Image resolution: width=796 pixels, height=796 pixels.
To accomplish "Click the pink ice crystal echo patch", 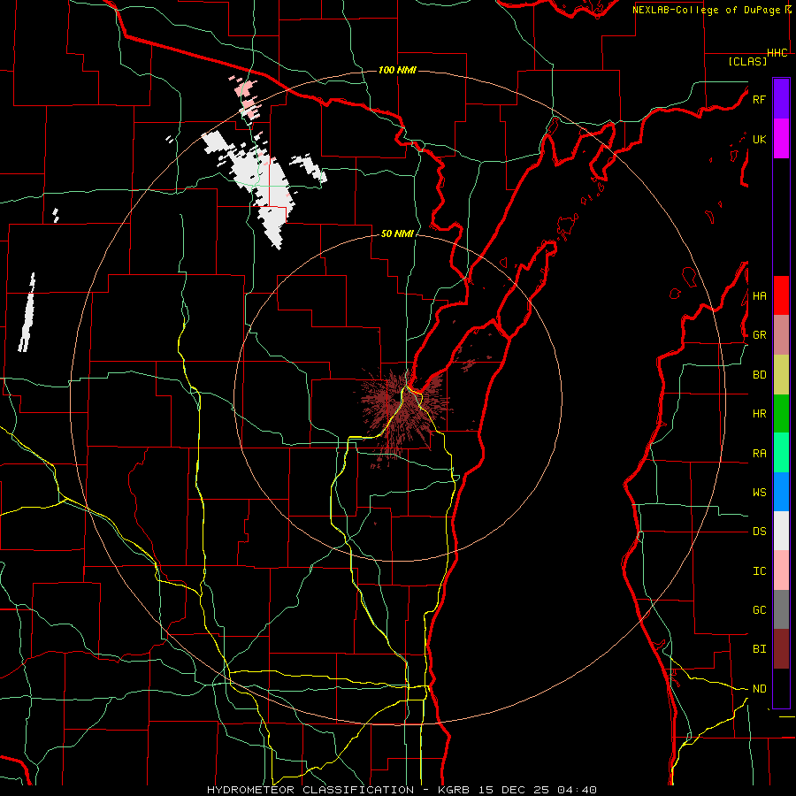I will pos(248,99).
